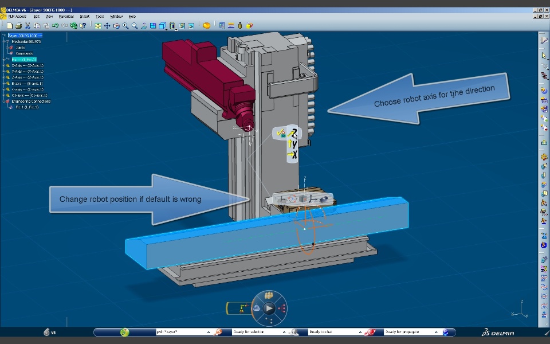
Task: Click the rightmost icon in the robot position toolbar
Action: tap(323, 199)
